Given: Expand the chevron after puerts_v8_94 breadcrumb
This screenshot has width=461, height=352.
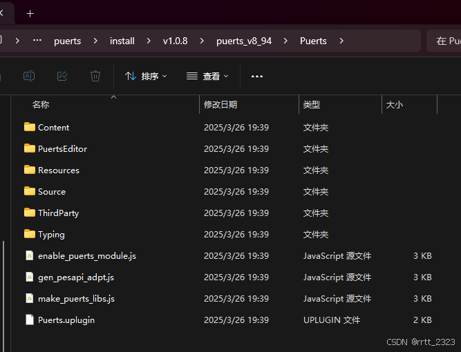Looking at the screenshot, I should tap(285, 41).
